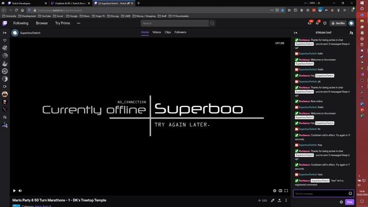Screen dimensions: 368x207
Task: Open browser page actions three-dot menu
Action: point(271,10)
